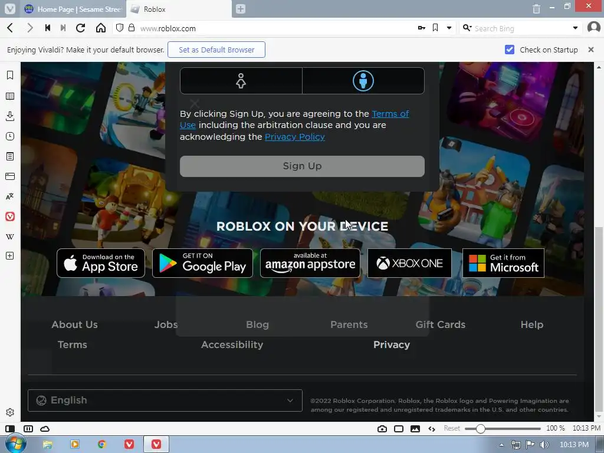Screen dimensions: 604x453
Task: Open the address field dropdown arrow
Action: [x=449, y=28]
